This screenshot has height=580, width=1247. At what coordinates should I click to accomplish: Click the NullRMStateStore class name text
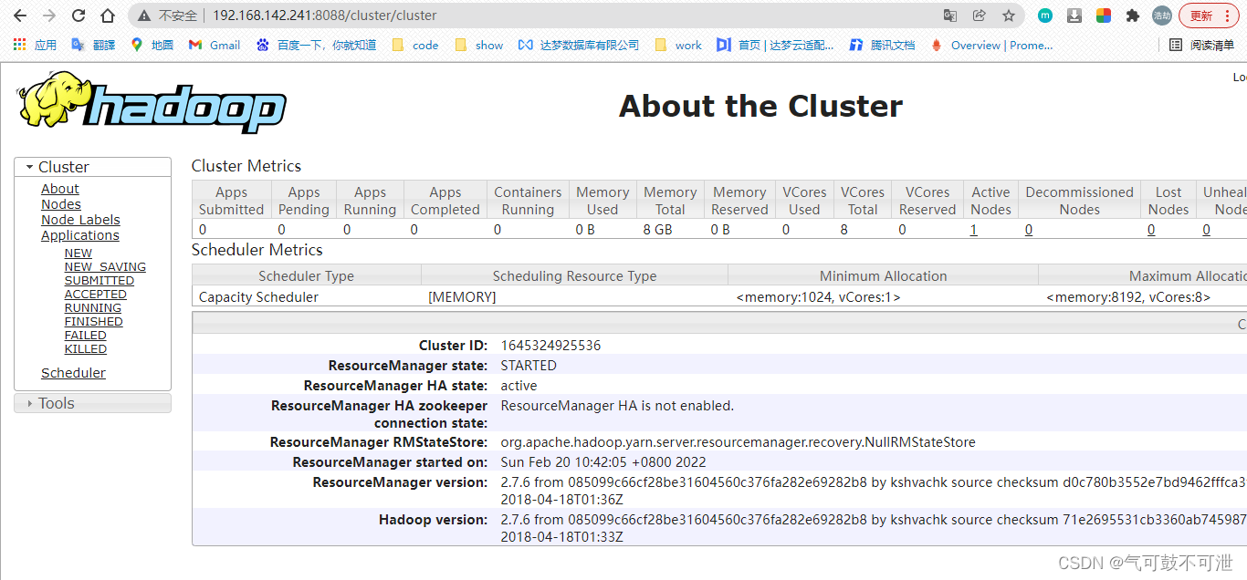tap(738, 442)
